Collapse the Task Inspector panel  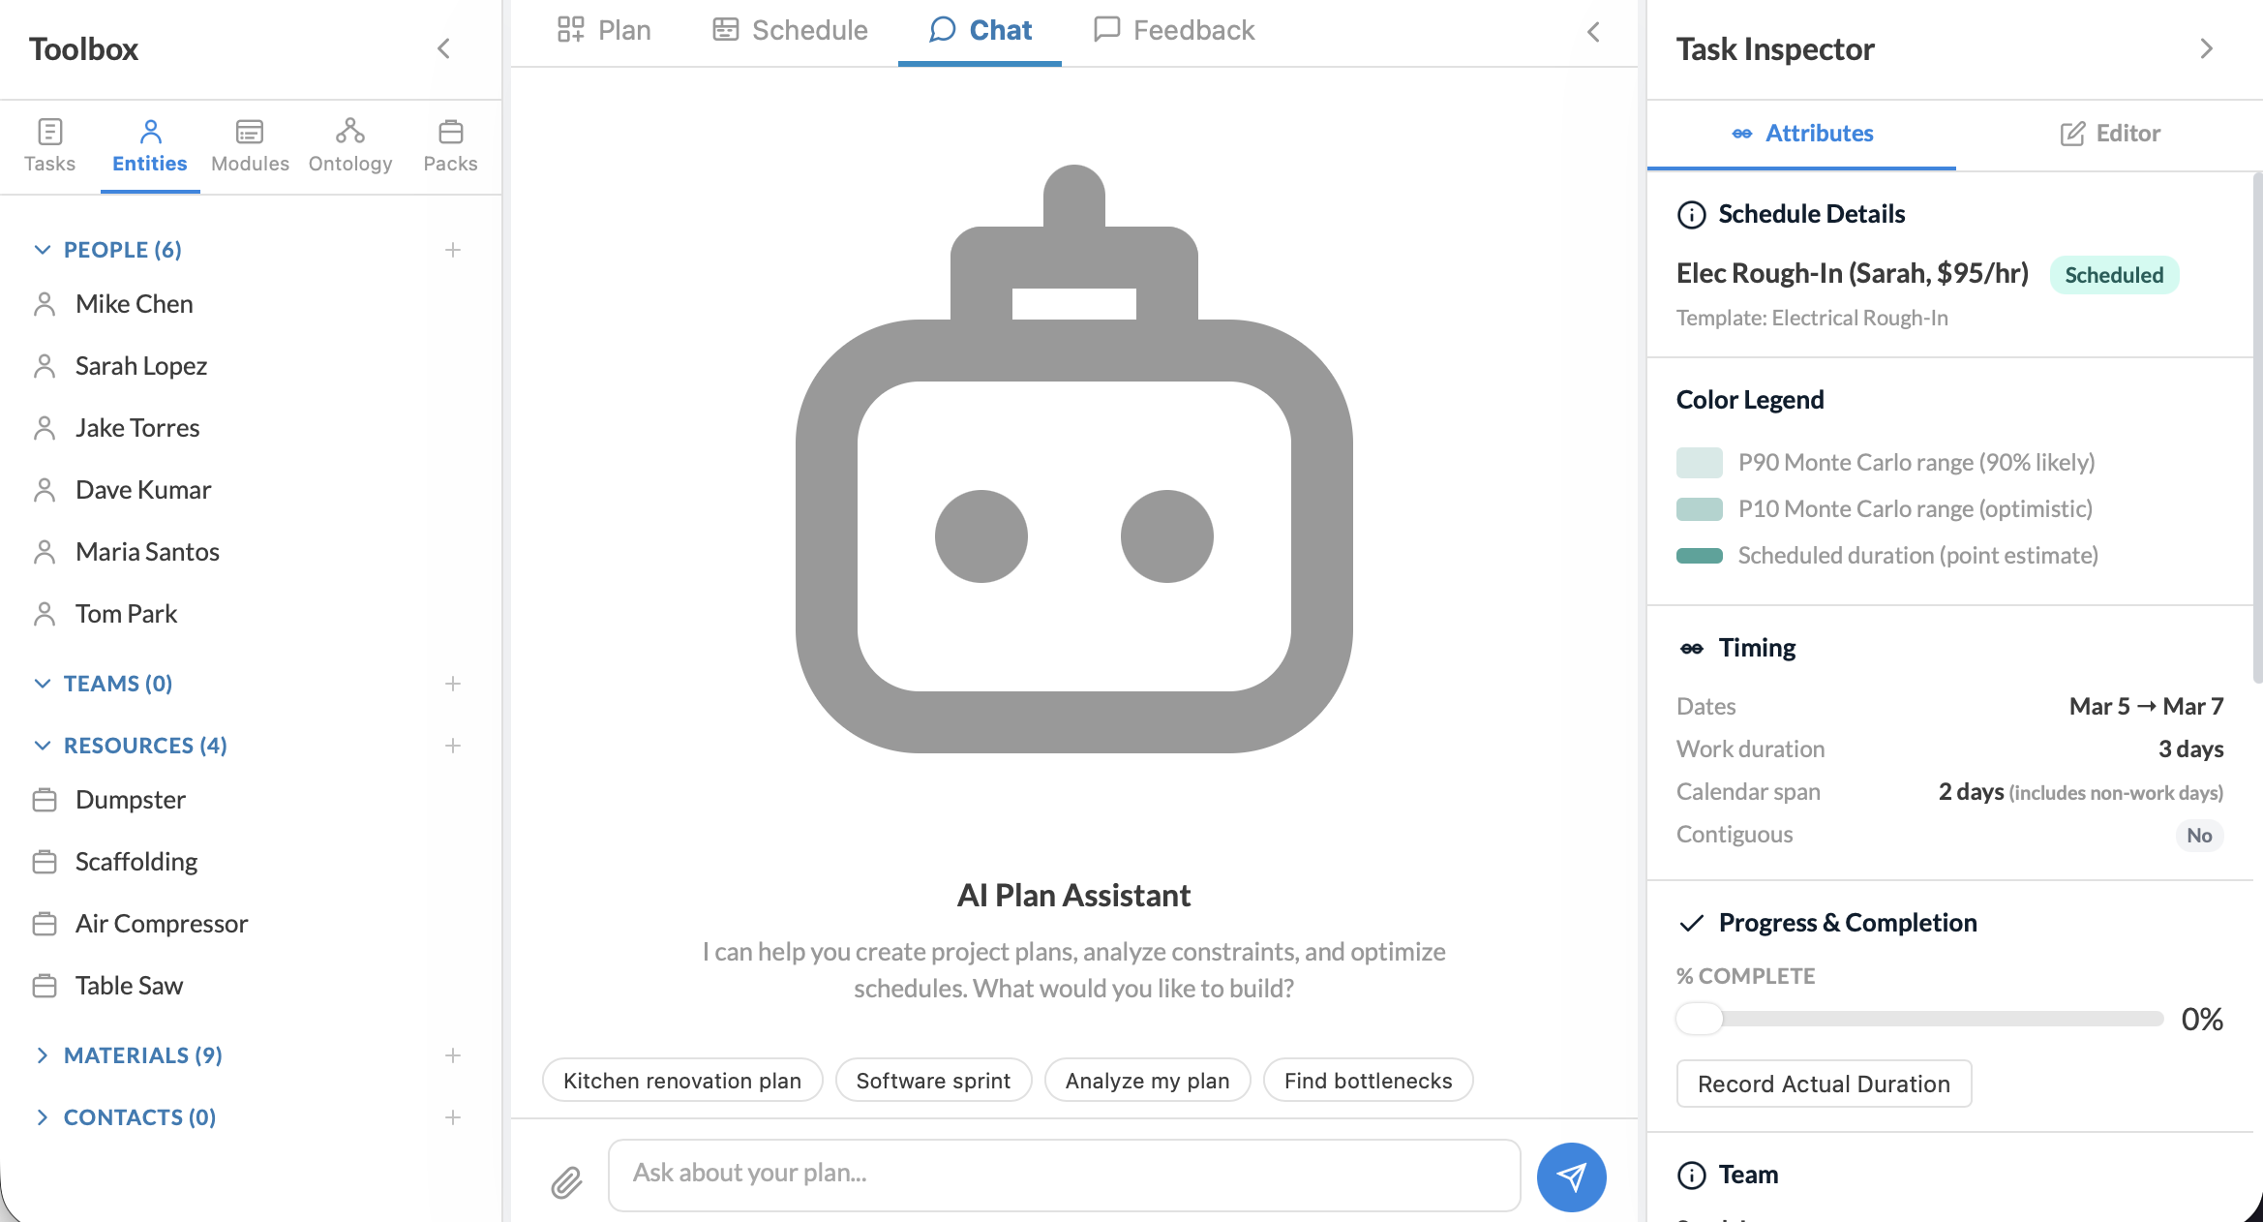coord(2207,47)
